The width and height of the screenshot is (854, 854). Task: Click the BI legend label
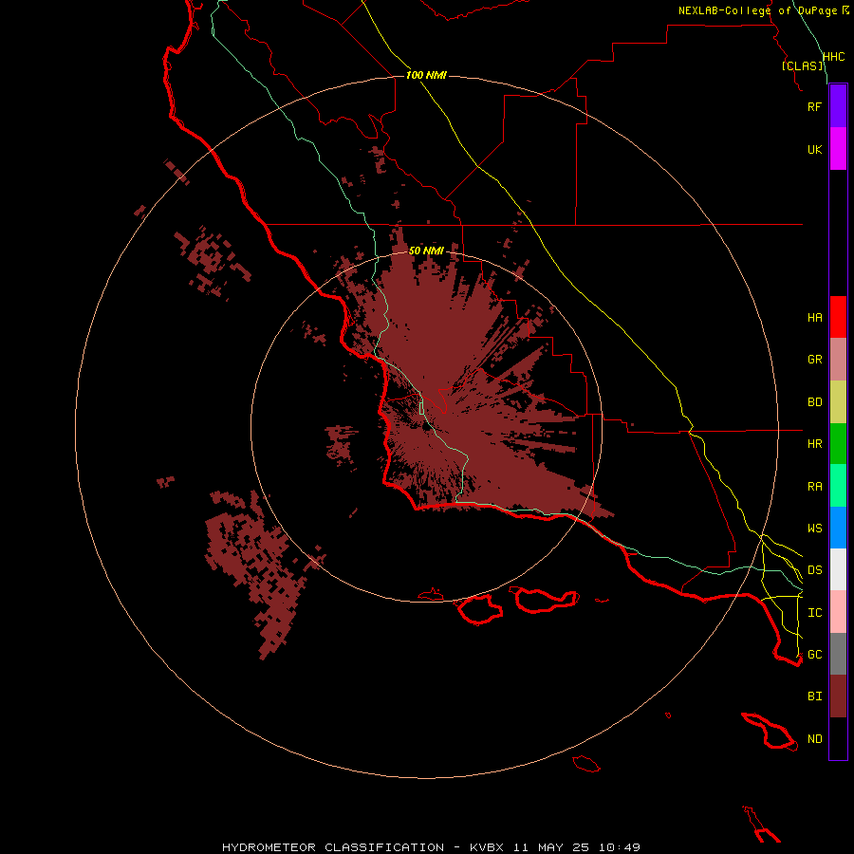814,696
